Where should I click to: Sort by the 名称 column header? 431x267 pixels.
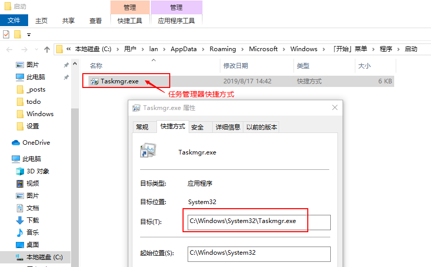coord(96,65)
